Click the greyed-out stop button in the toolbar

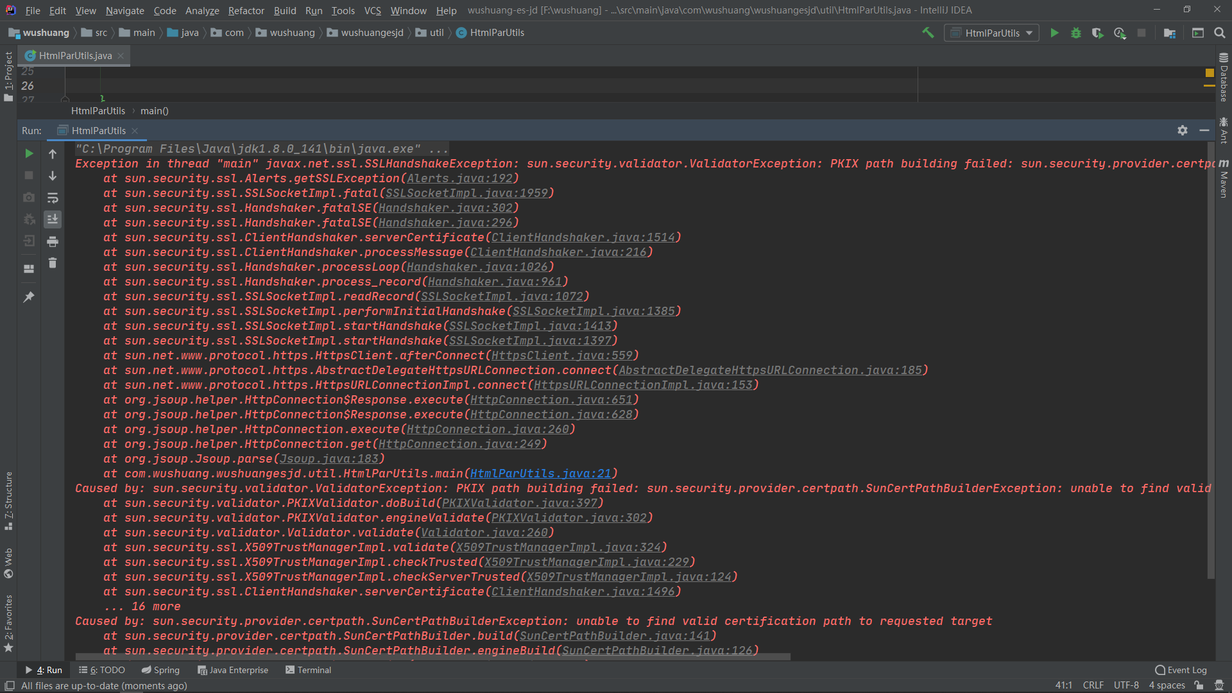click(x=1142, y=33)
